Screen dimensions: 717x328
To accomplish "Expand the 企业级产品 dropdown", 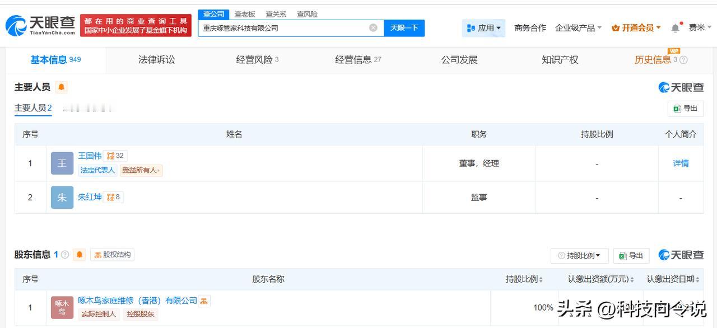I will [x=578, y=28].
